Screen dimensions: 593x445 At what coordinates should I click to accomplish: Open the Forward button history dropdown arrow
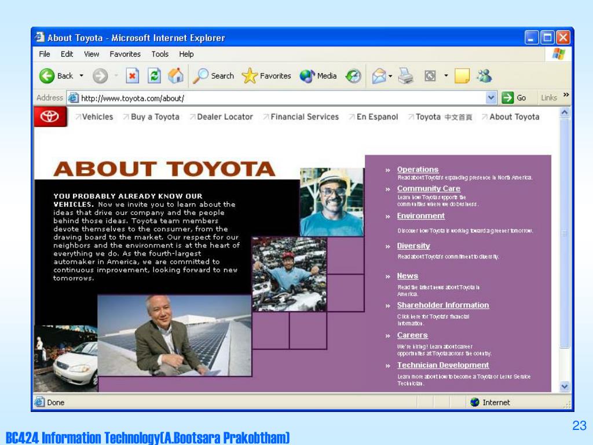[x=116, y=76]
